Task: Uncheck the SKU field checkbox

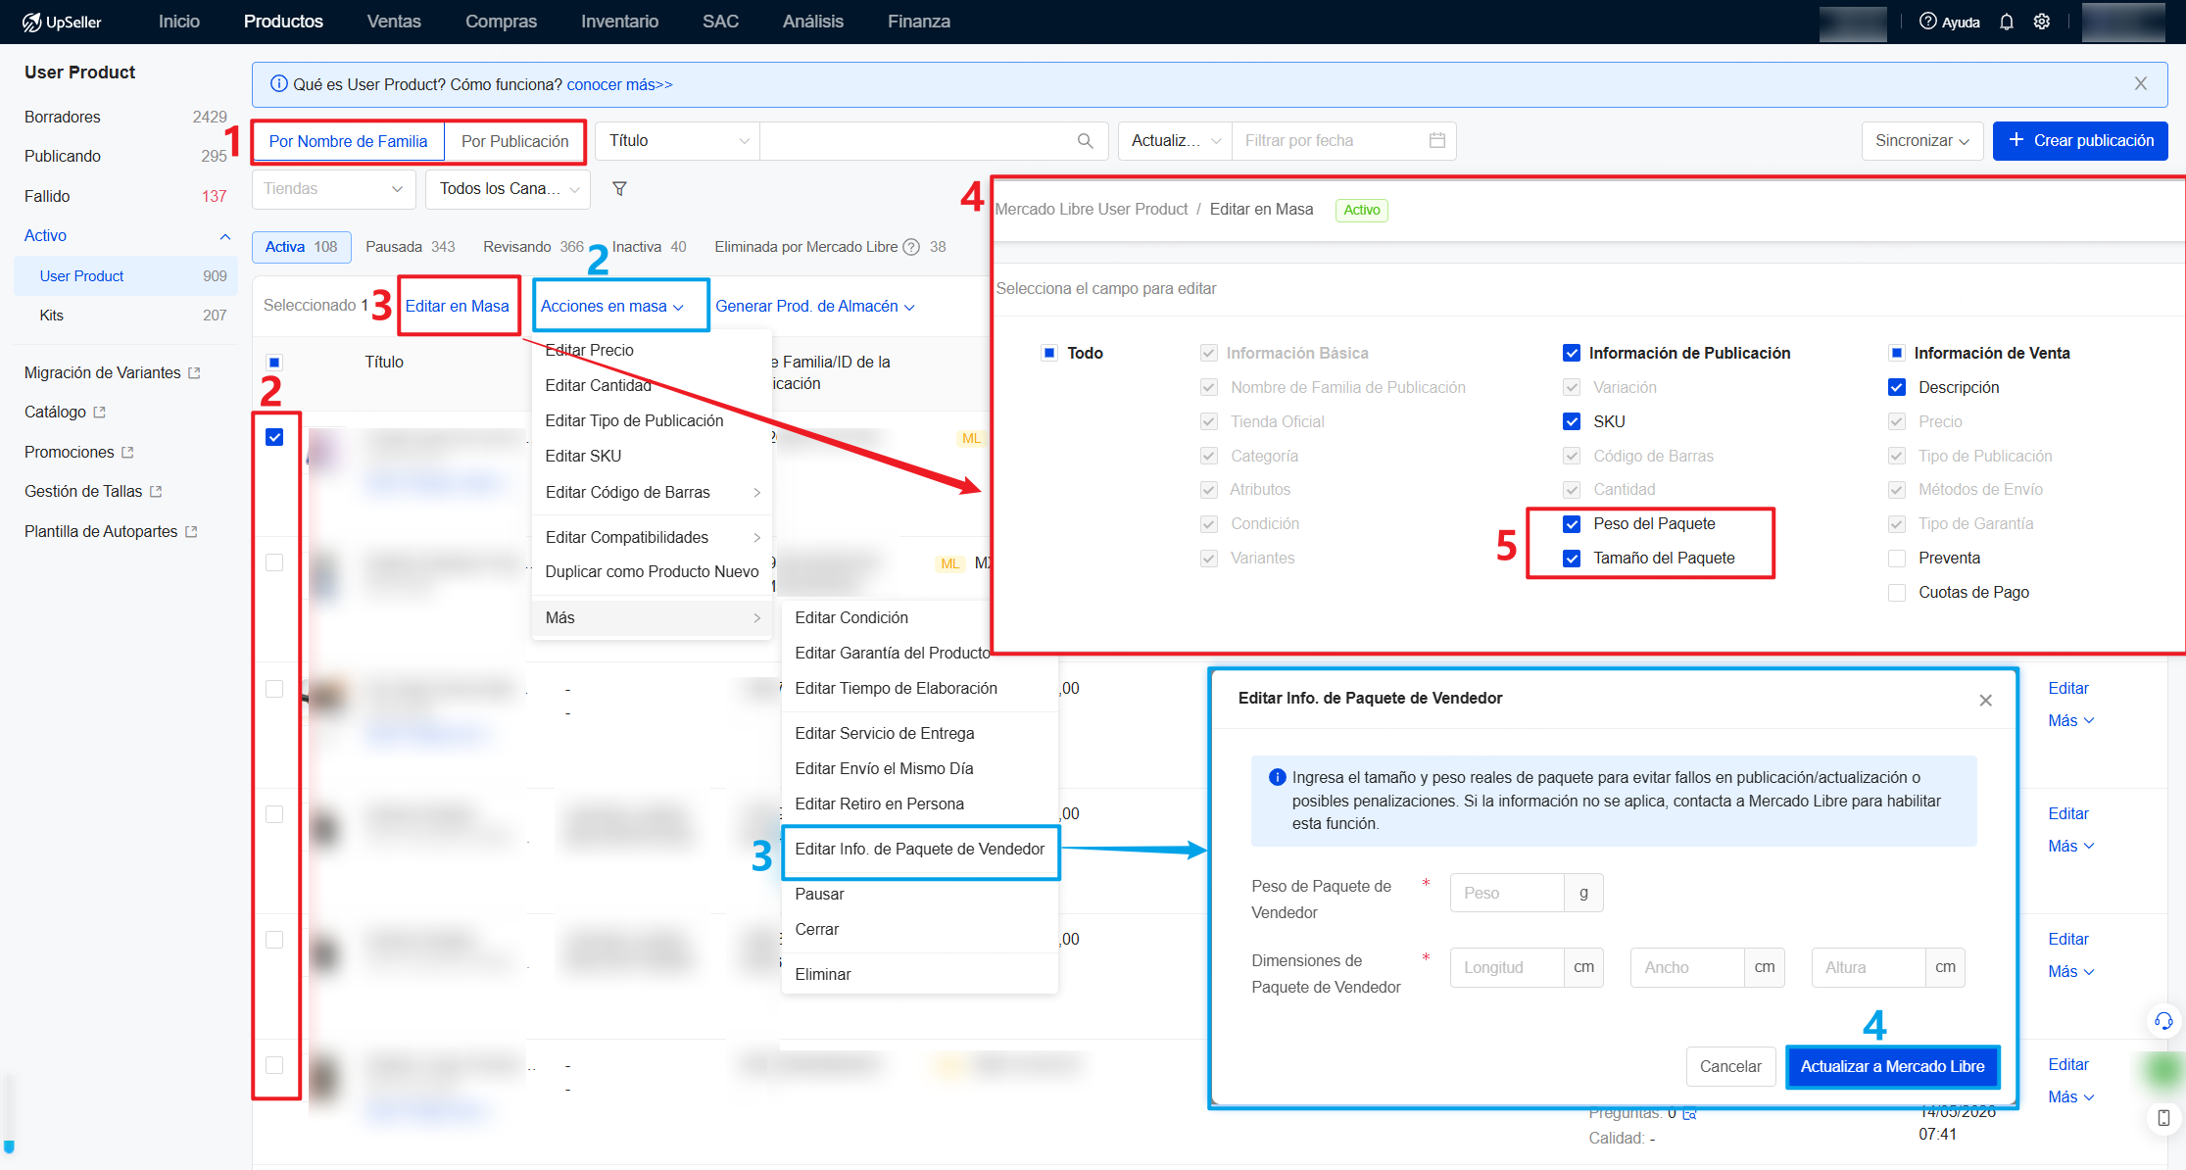Action: click(x=1572, y=421)
